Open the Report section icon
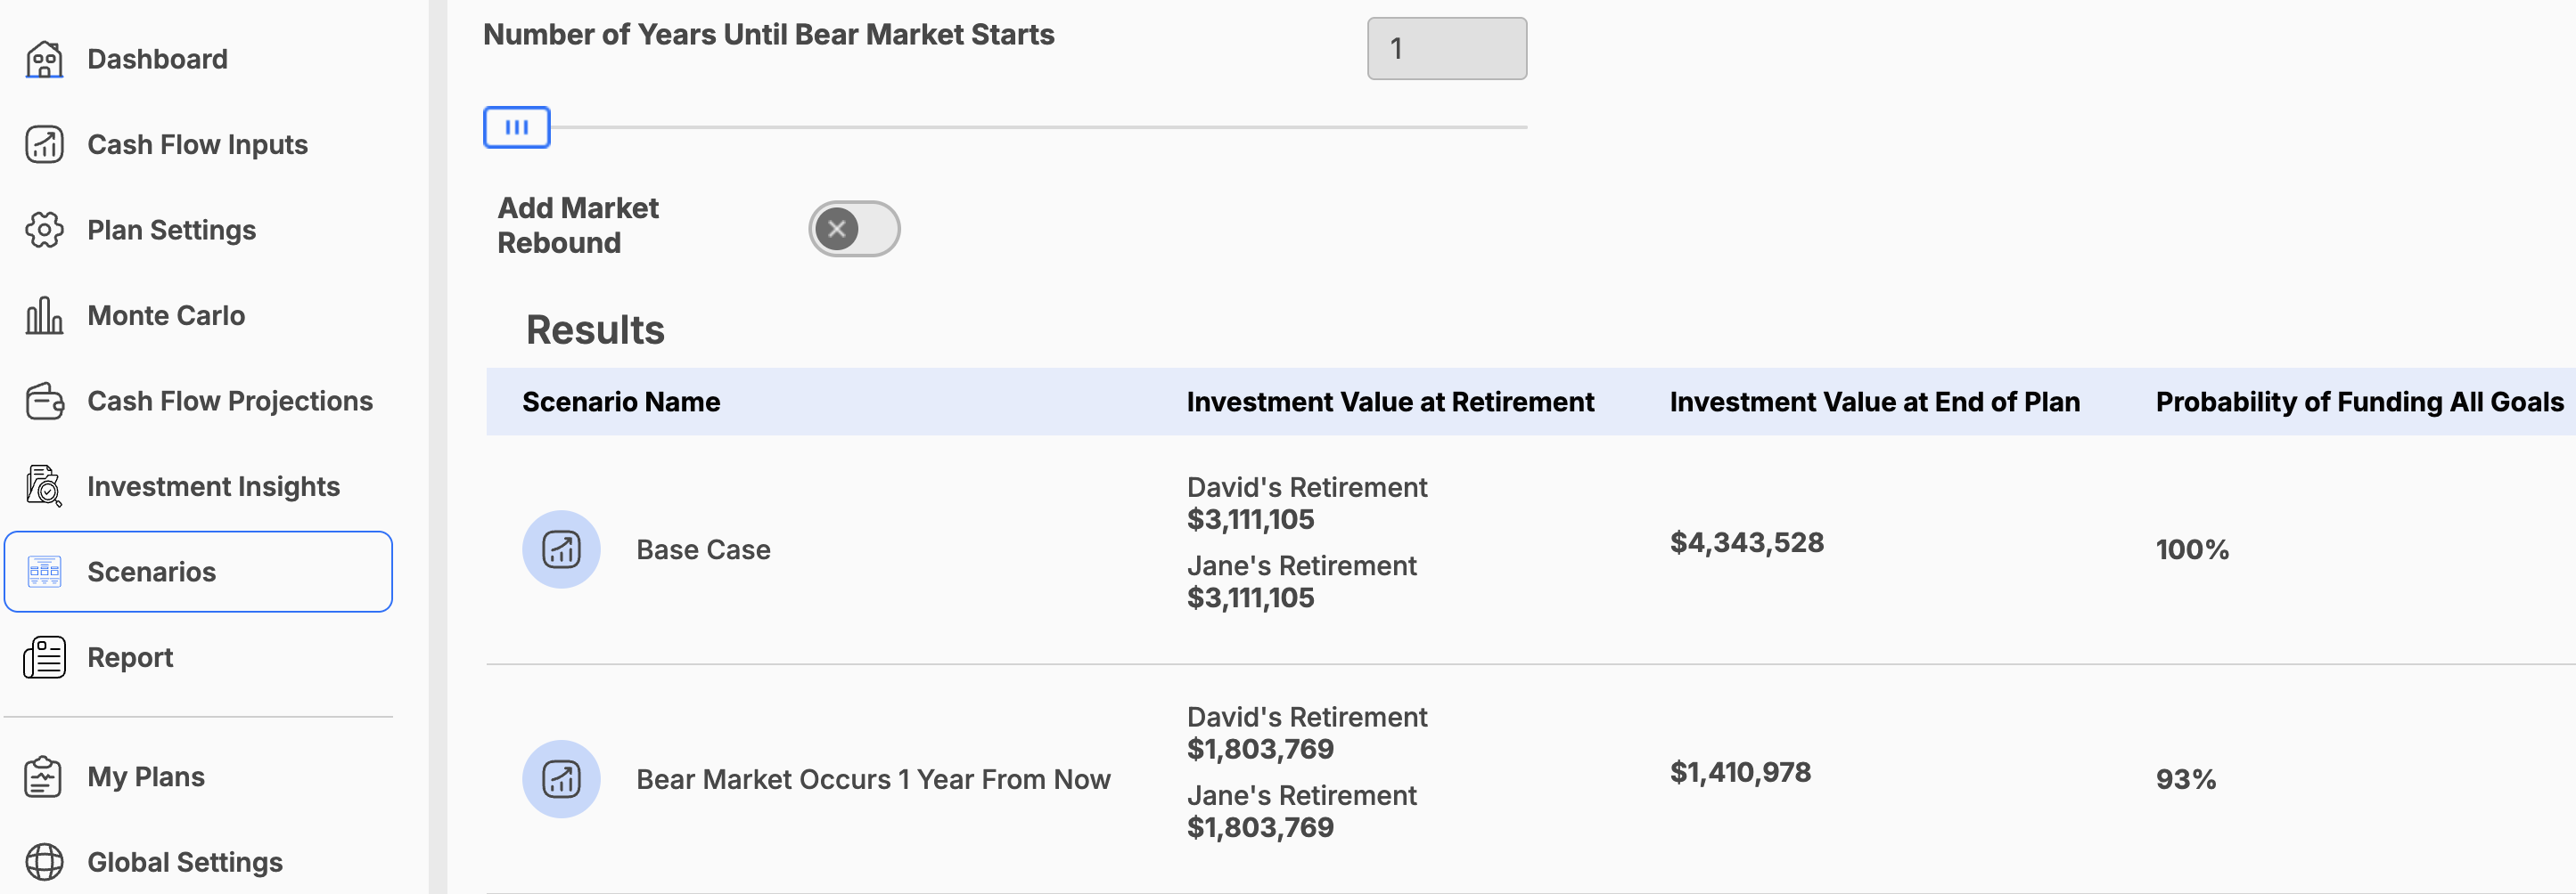2576x894 pixels. point(44,656)
